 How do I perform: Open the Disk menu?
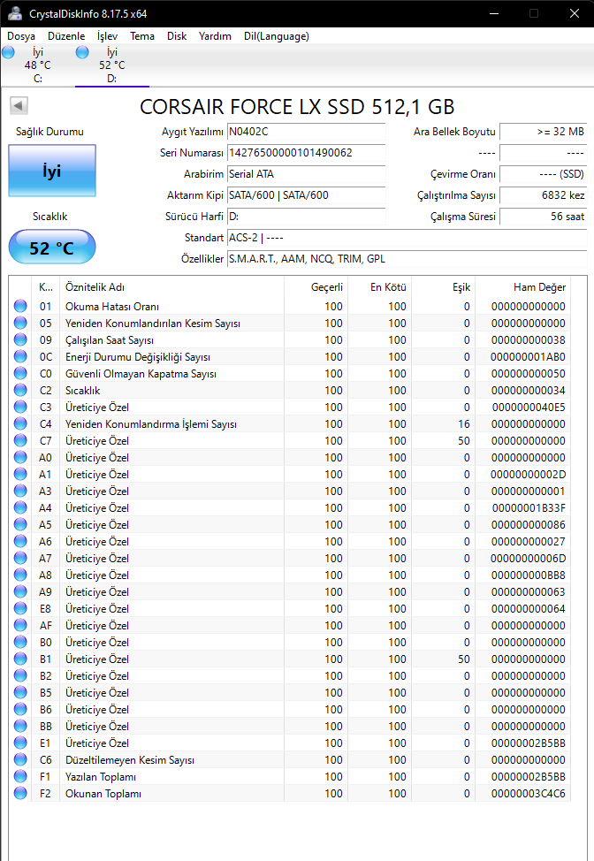(x=177, y=36)
